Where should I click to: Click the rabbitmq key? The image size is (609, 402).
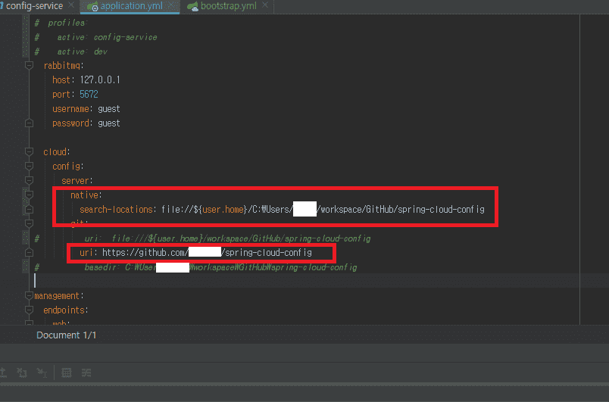pos(62,66)
